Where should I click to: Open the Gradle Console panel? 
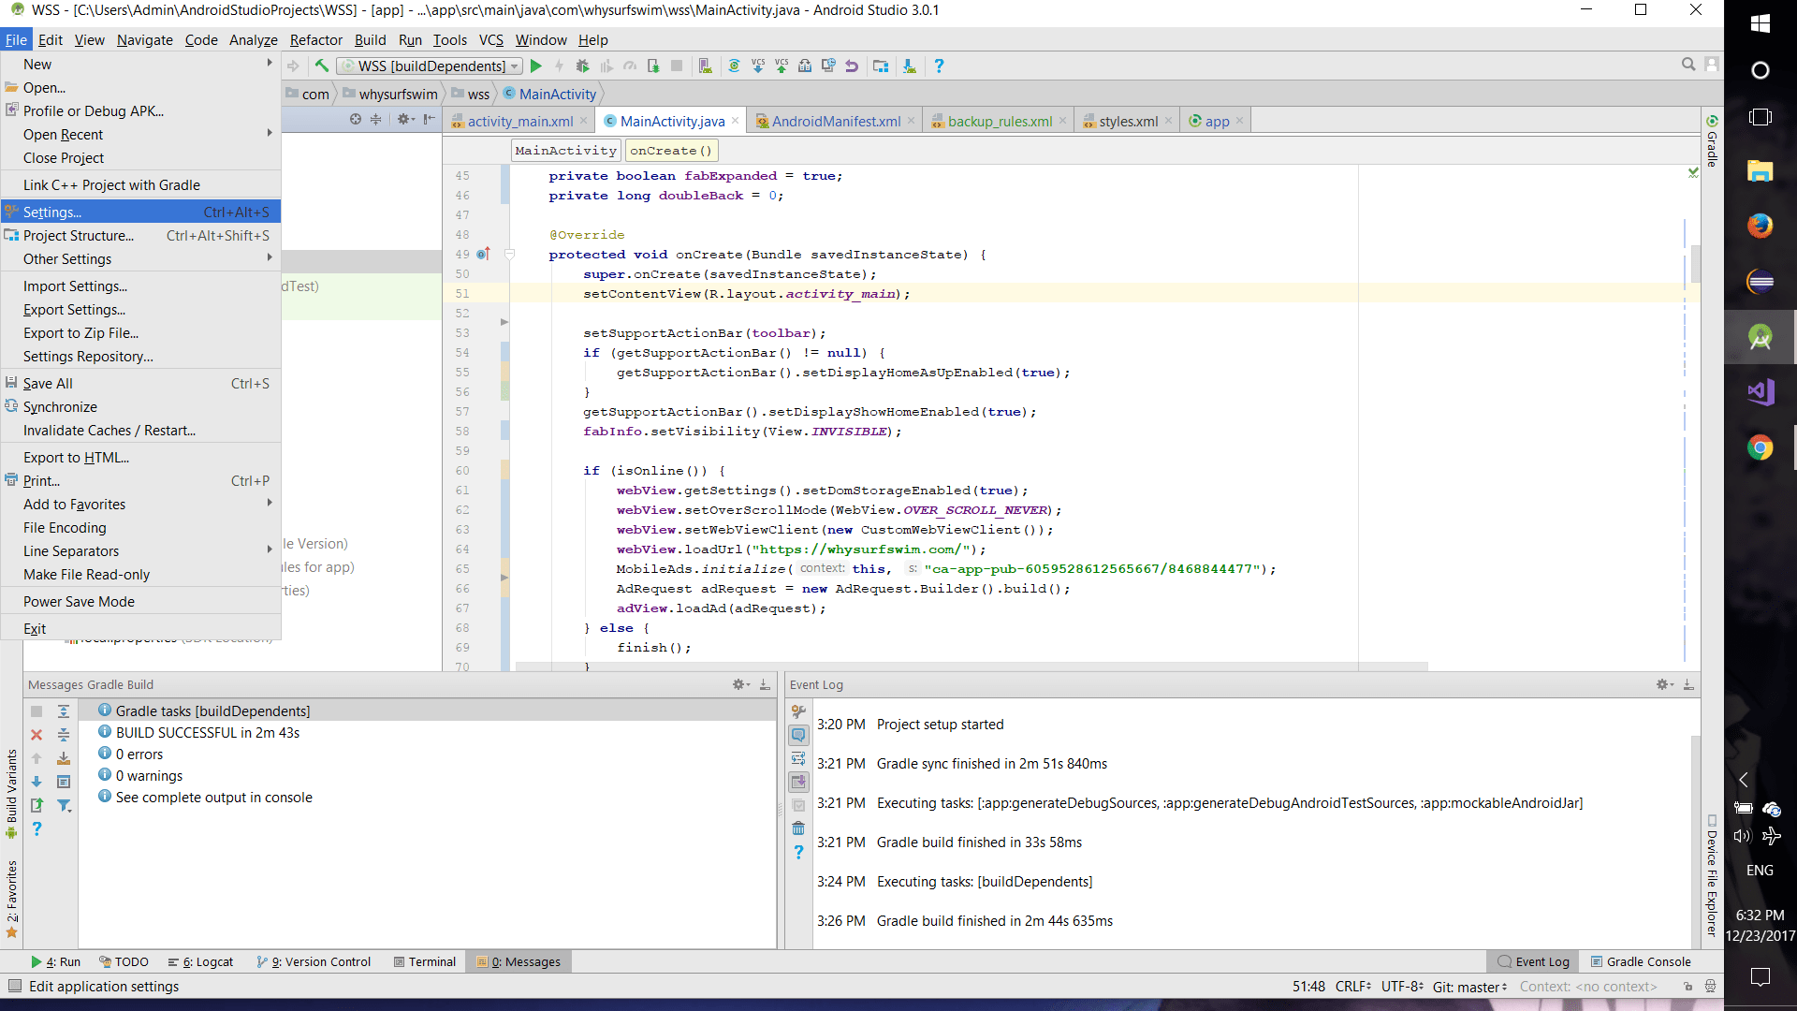point(1648,961)
